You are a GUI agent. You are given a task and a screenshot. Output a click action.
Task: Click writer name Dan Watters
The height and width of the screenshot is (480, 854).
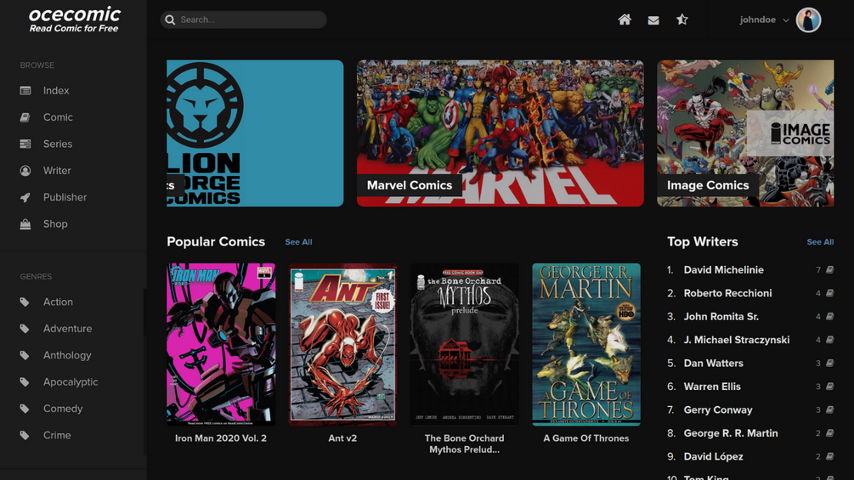click(x=714, y=363)
